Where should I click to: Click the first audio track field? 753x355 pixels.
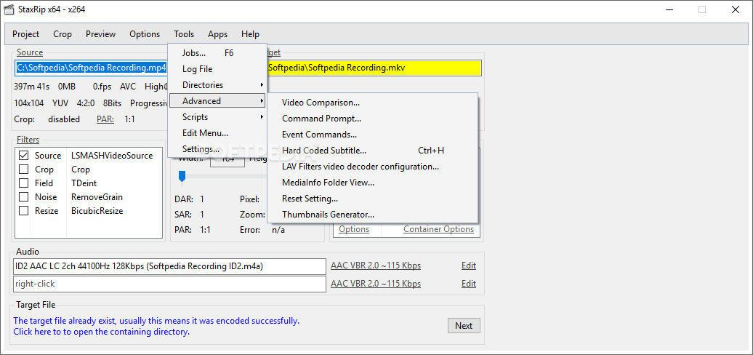tap(169, 266)
